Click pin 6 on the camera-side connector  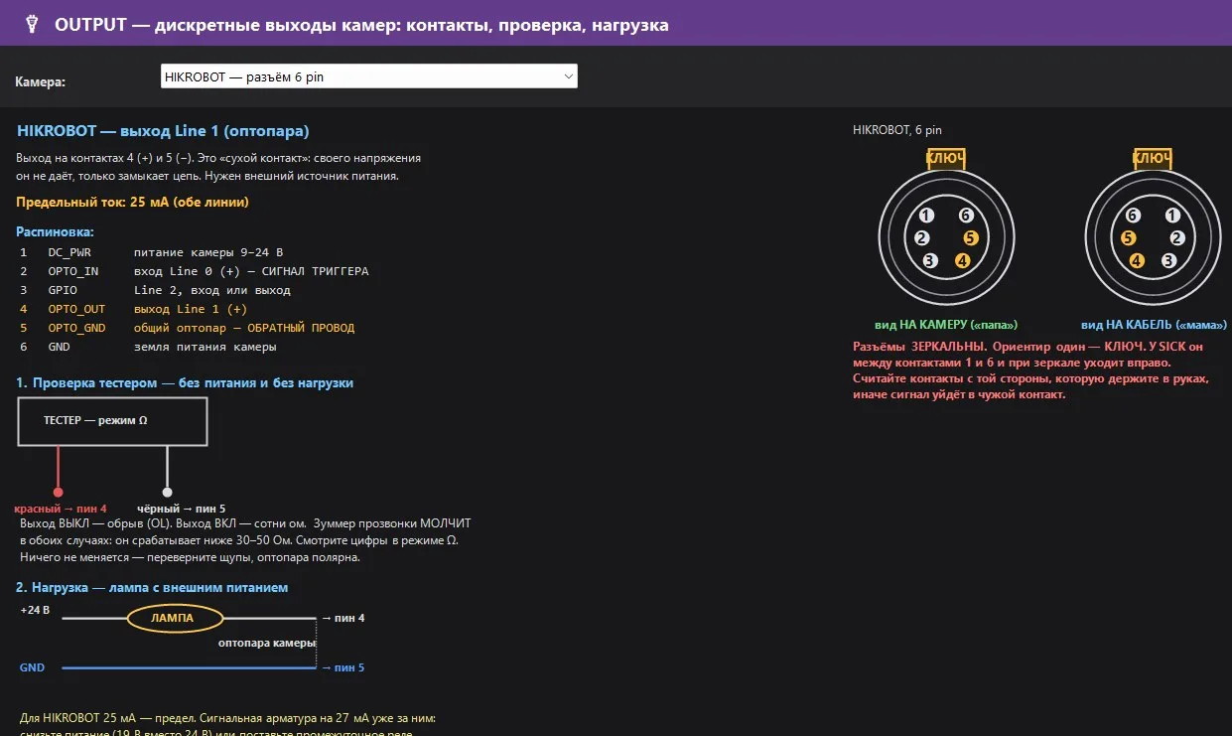point(966,216)
